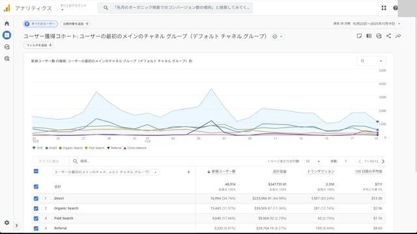417x234 pixels.
Task: Open the Home icon in sidebar
Action: click(7, 23)
